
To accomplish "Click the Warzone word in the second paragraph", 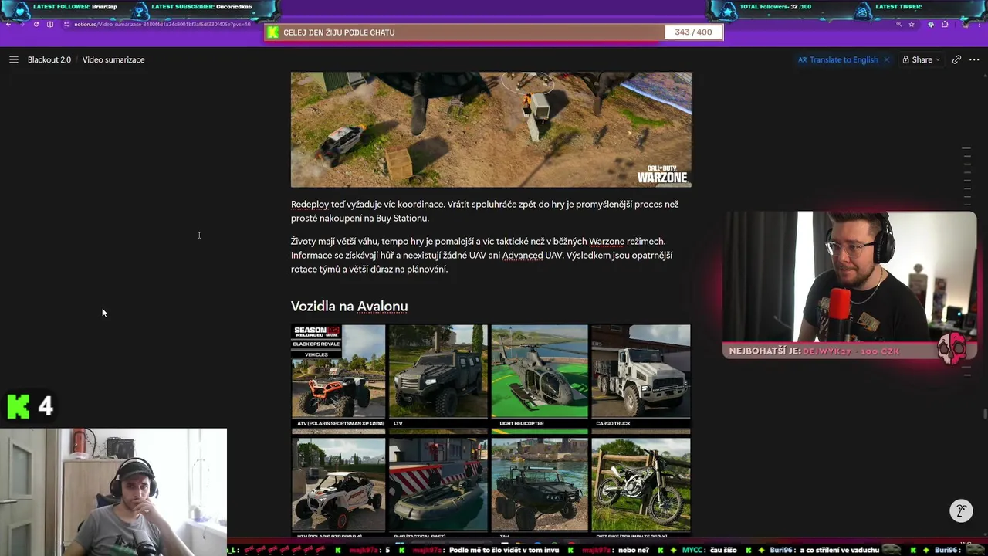I will 607,242.
